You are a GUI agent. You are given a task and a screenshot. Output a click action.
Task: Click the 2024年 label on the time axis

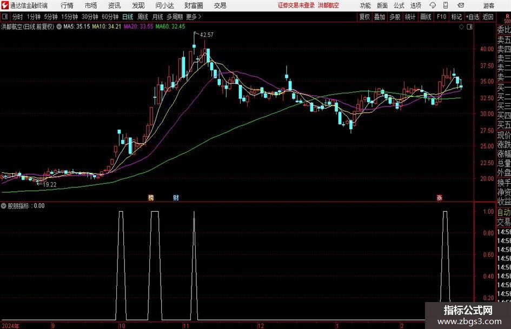pos(10,326)
